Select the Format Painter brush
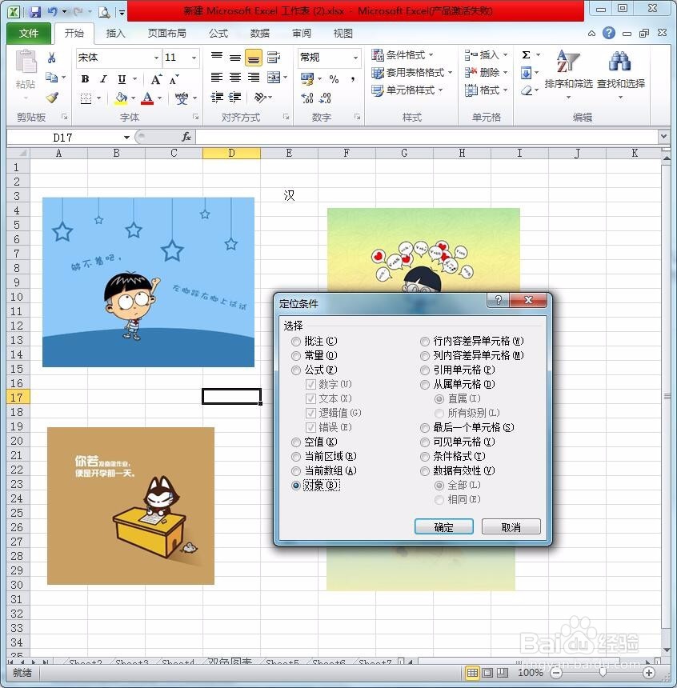Viewport: 677px width, 688px height. [52, 98]
